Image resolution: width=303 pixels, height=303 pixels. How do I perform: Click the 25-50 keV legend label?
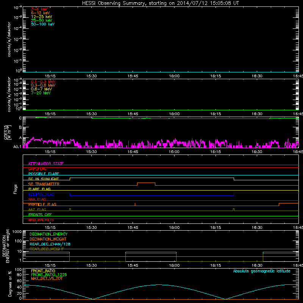[42, 20]
